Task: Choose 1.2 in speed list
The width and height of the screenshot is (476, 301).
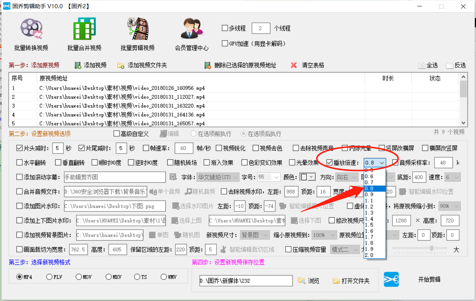Action: pyautogui.click(x=375, y=207)
